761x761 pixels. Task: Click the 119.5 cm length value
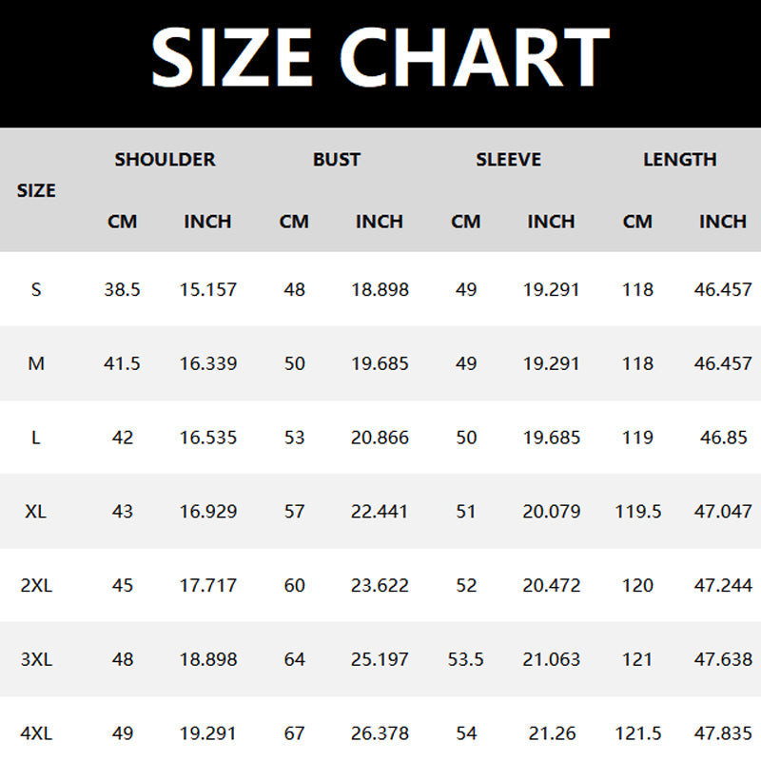[637, 512]
